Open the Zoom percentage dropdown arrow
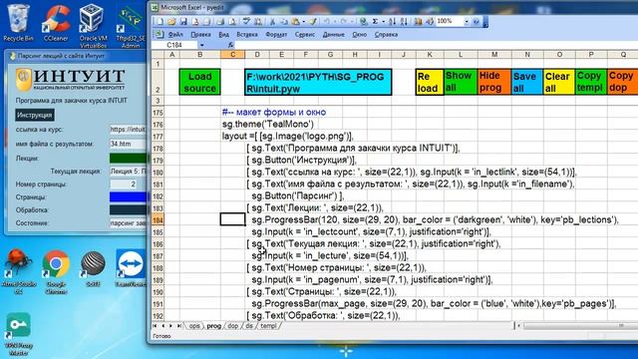The height and width of the screenshot is (359, 638). [467, 21]
